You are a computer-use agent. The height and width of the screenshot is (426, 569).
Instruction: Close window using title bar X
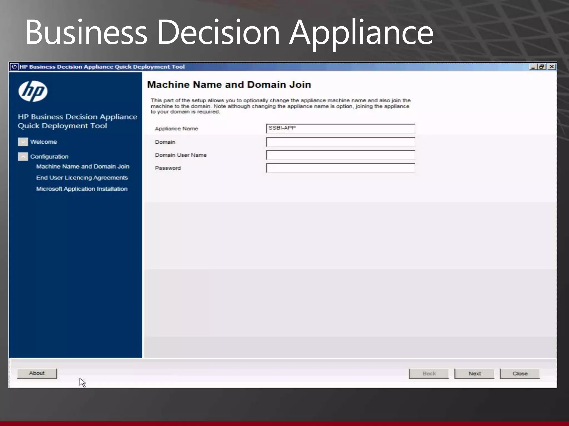[x=552, y=67]
